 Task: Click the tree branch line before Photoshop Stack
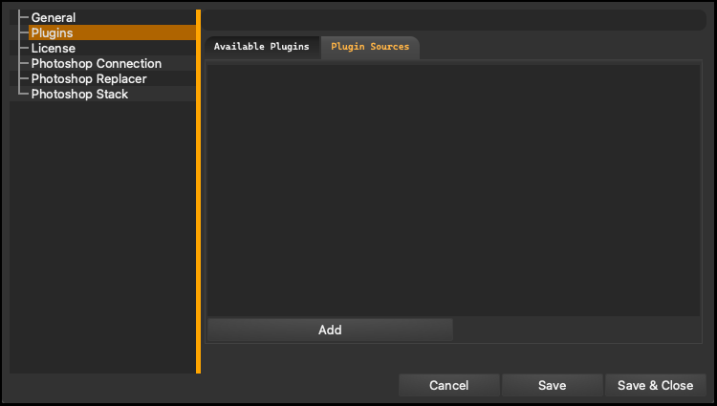point(23,94)
